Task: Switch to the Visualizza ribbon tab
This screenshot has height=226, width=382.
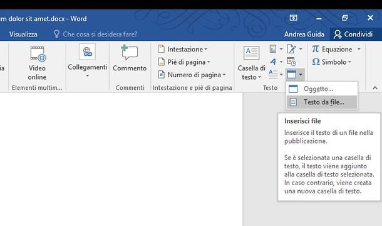Action: coord(23,34)
